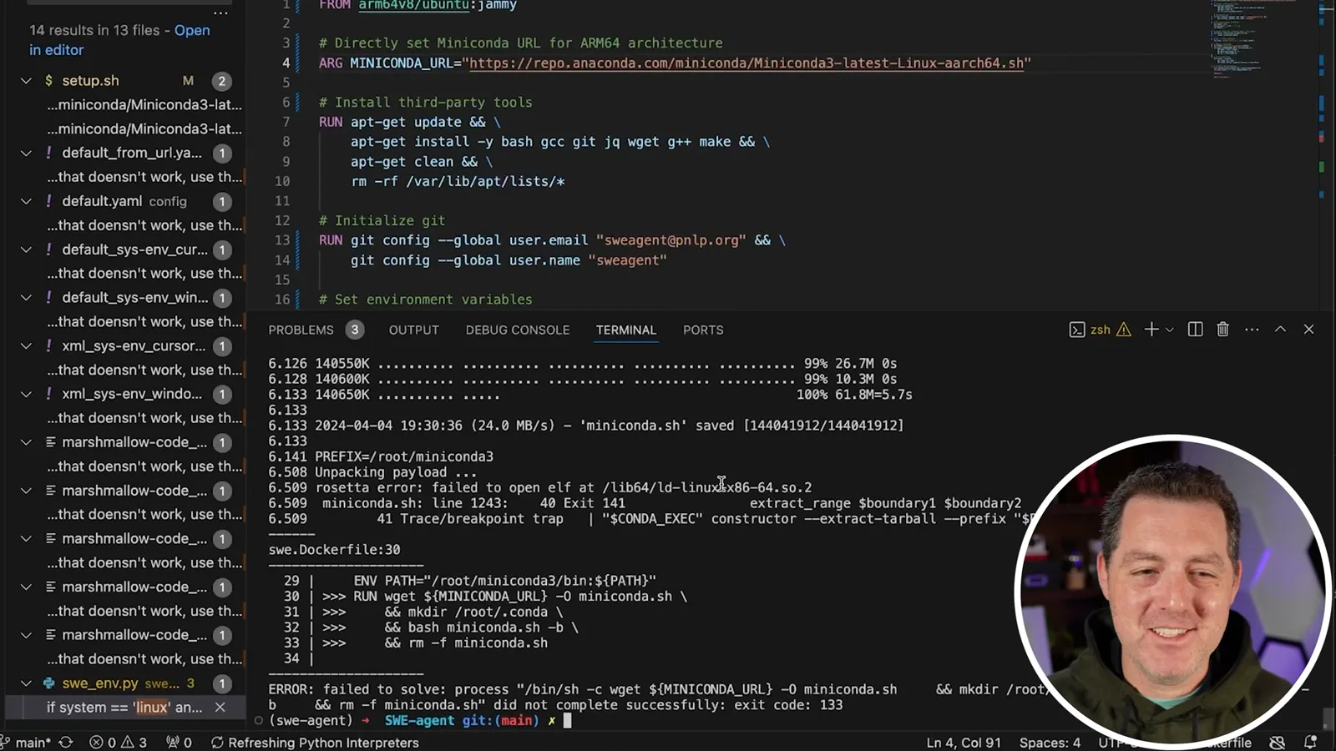Viewport: 1336px width, 751px height.
Task: Click the zsh terminal shell icon
Action: pos(1077,330)
